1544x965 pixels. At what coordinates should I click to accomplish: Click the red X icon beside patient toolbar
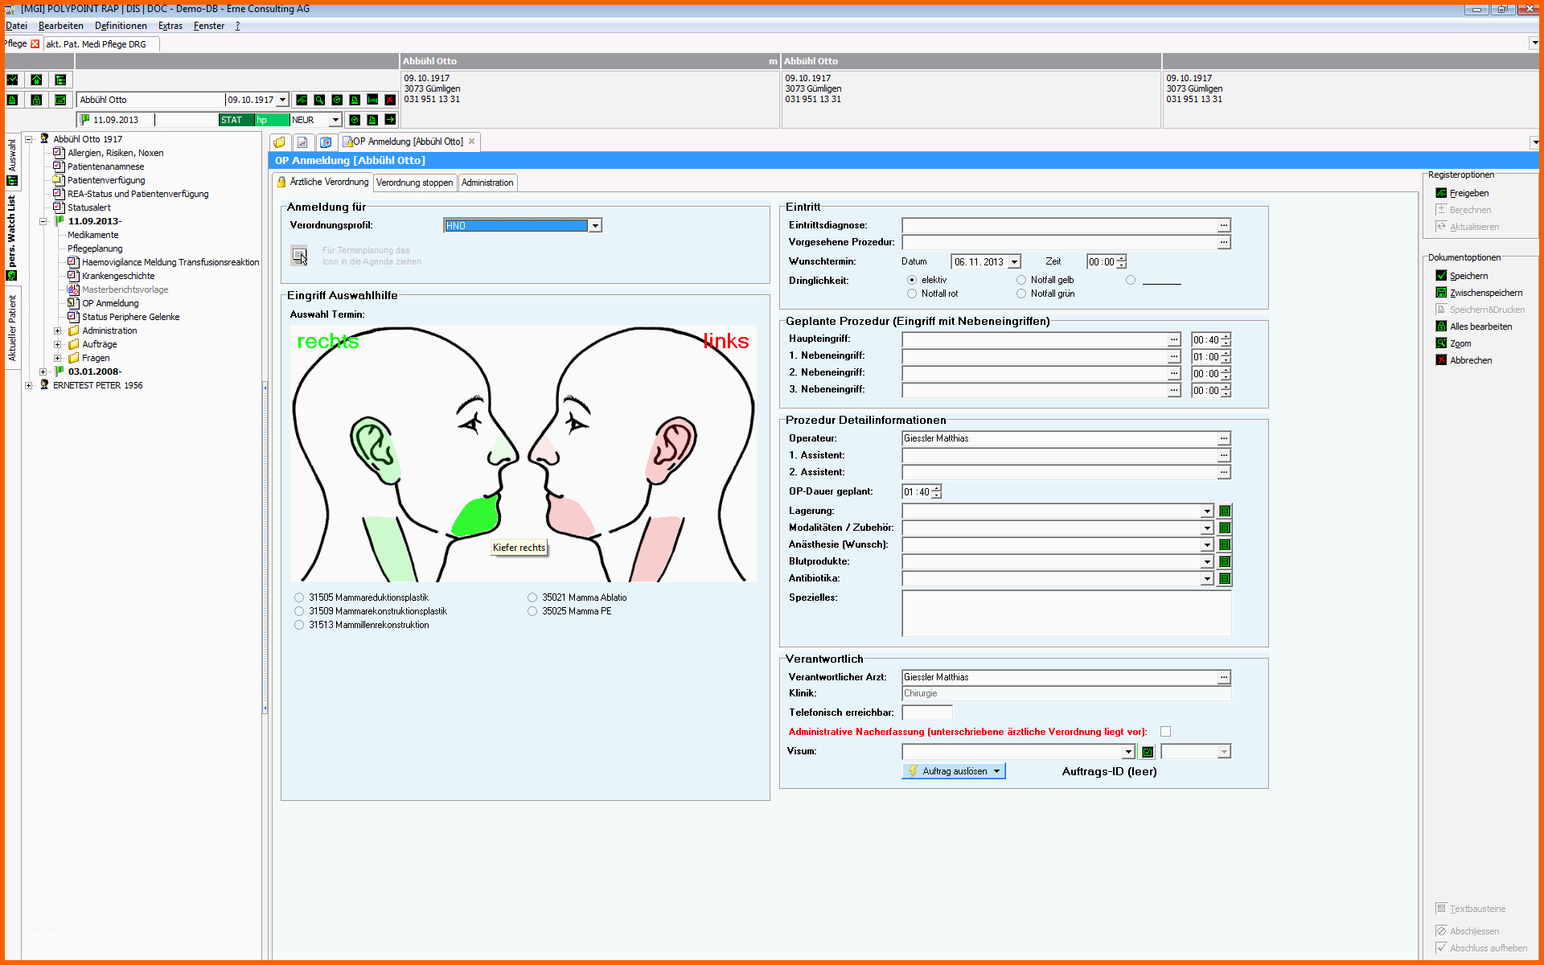[x=390, y=100]
